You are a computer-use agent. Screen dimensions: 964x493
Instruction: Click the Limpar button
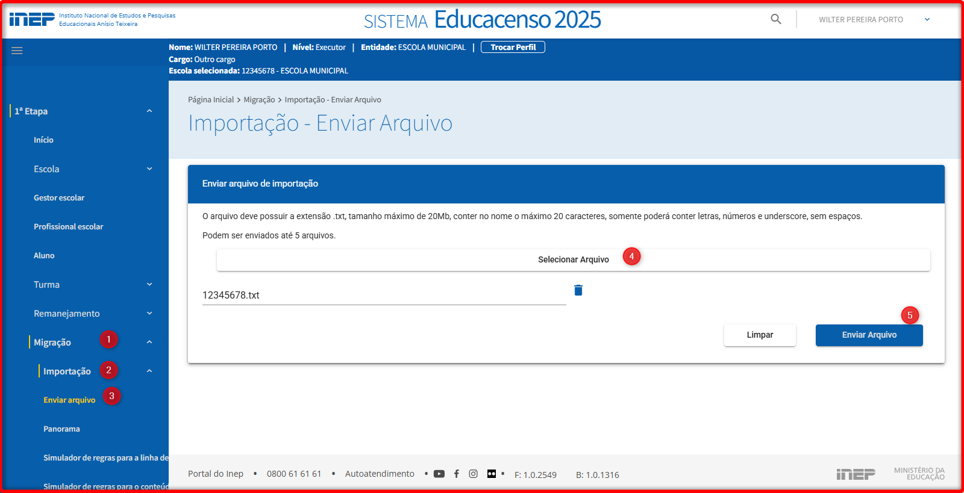click(760, 335)
